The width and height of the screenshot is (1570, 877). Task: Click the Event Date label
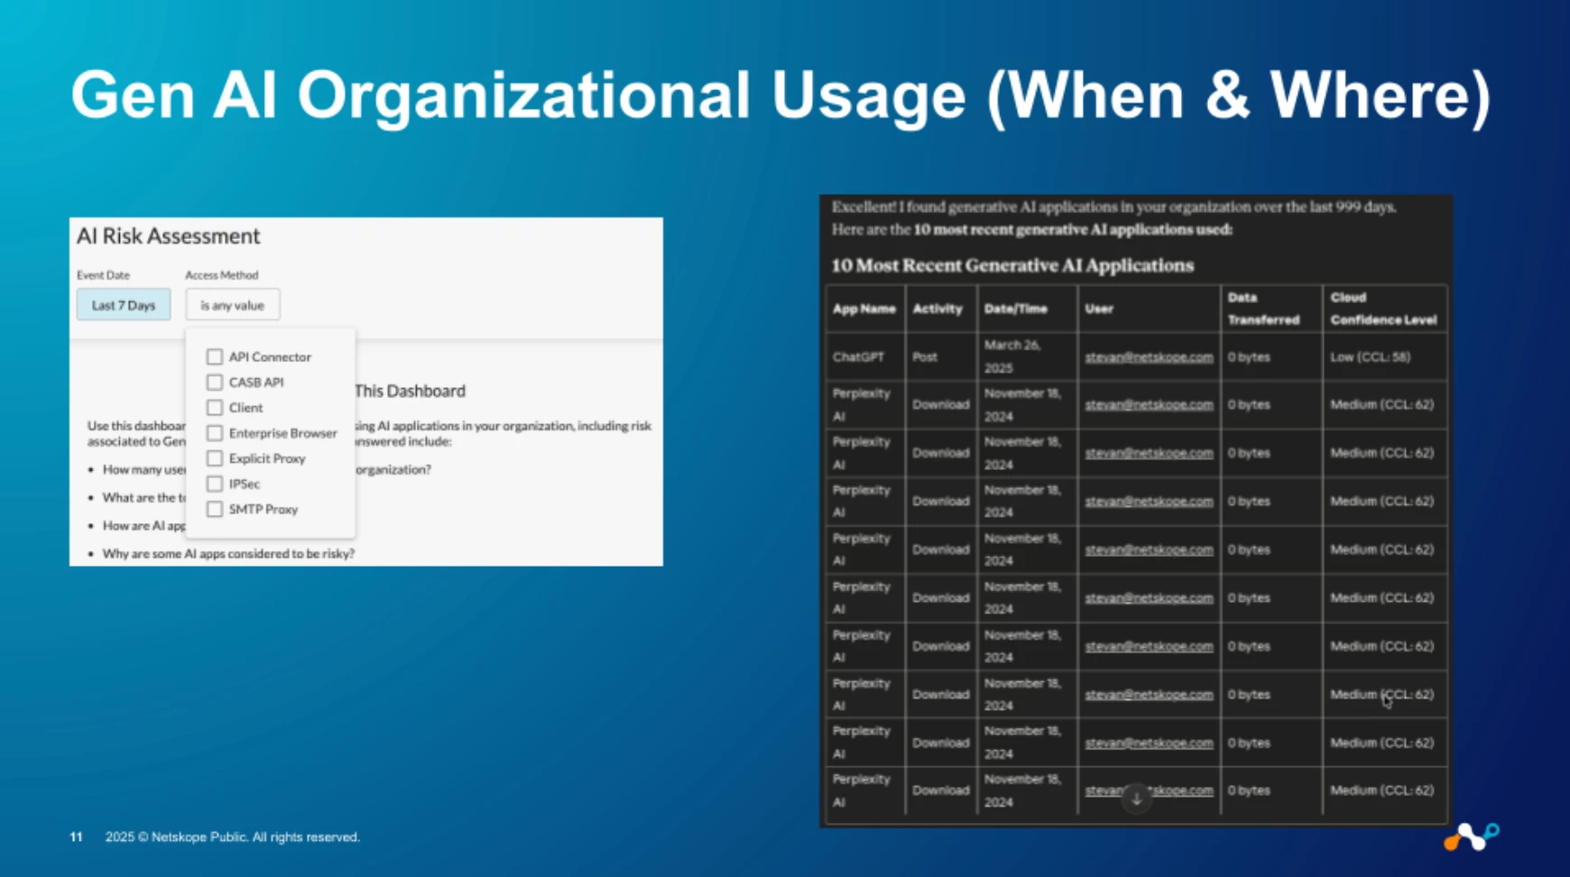pyautogui.click(x=103, y=275)
